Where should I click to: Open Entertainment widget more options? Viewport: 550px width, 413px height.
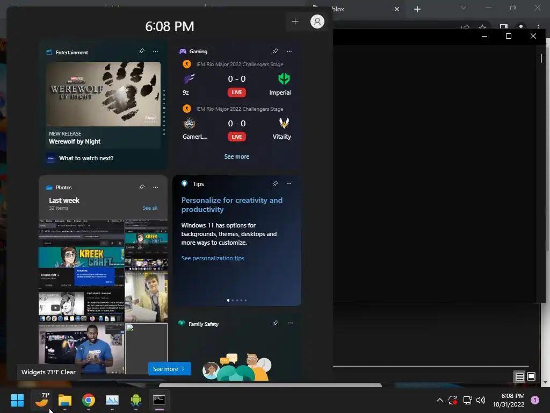click(155, 51)
